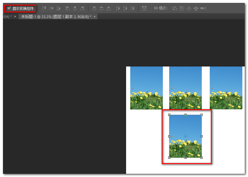Click the top-middle flower image on canvas

tap(185, 88)
